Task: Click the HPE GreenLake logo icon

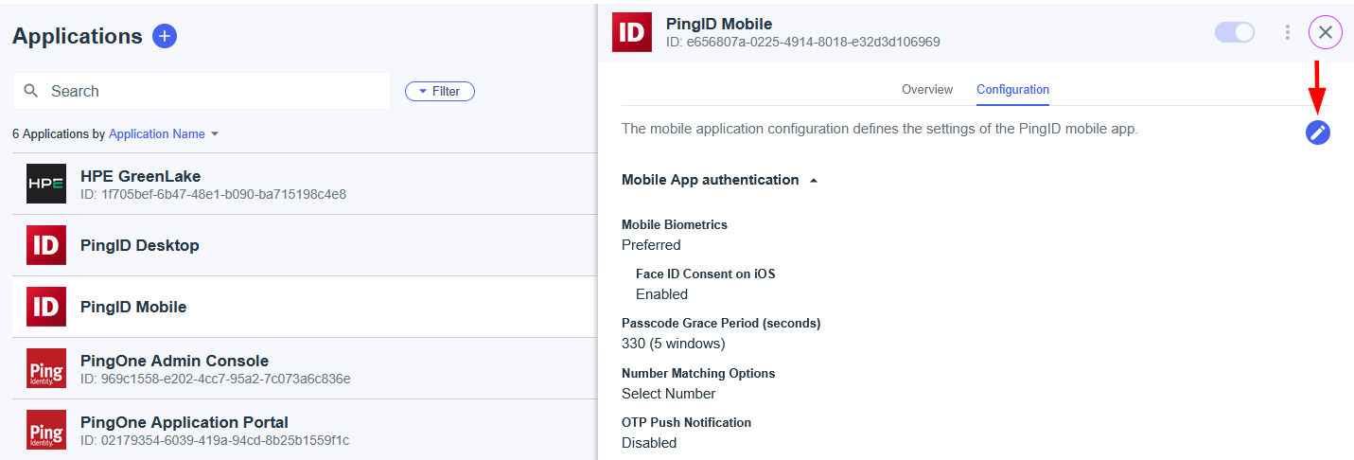Action: click(46, 184)
